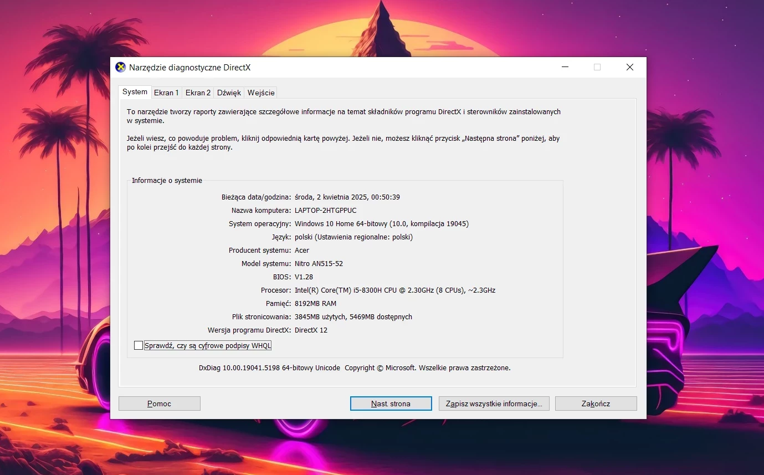The image size is (764, 475).
Task: Click the memory value 8192MB RAM
Action: click(315, 303)
